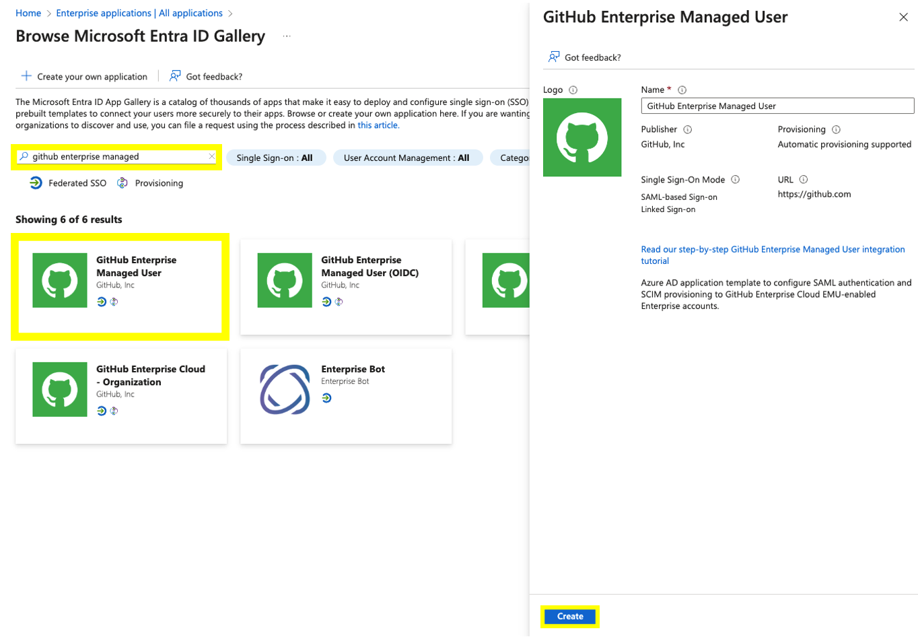Screen dimensions: 918x639
Task: Click the info icon next to Logo
Action: (573, 90)
